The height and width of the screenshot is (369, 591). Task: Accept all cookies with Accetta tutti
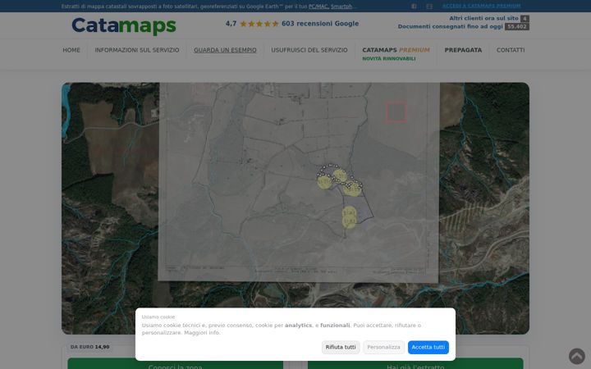coord(428,347)
